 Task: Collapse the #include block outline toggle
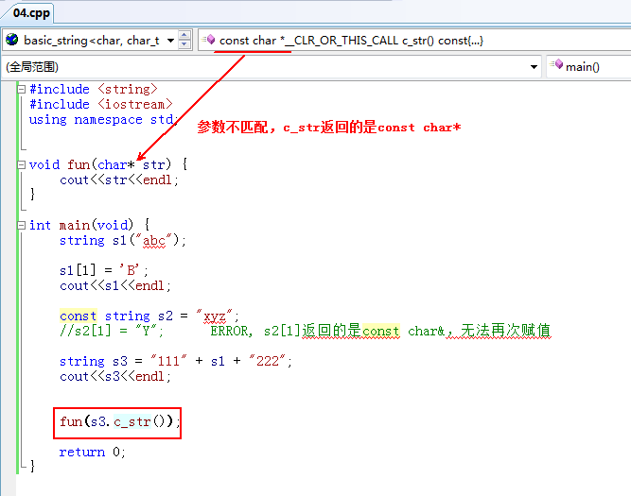[22, 89]
